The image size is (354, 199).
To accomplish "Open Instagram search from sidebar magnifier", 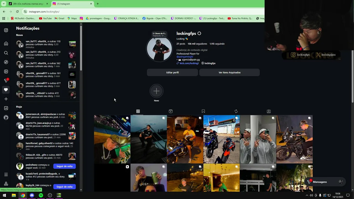I will (x=6, y=53).
